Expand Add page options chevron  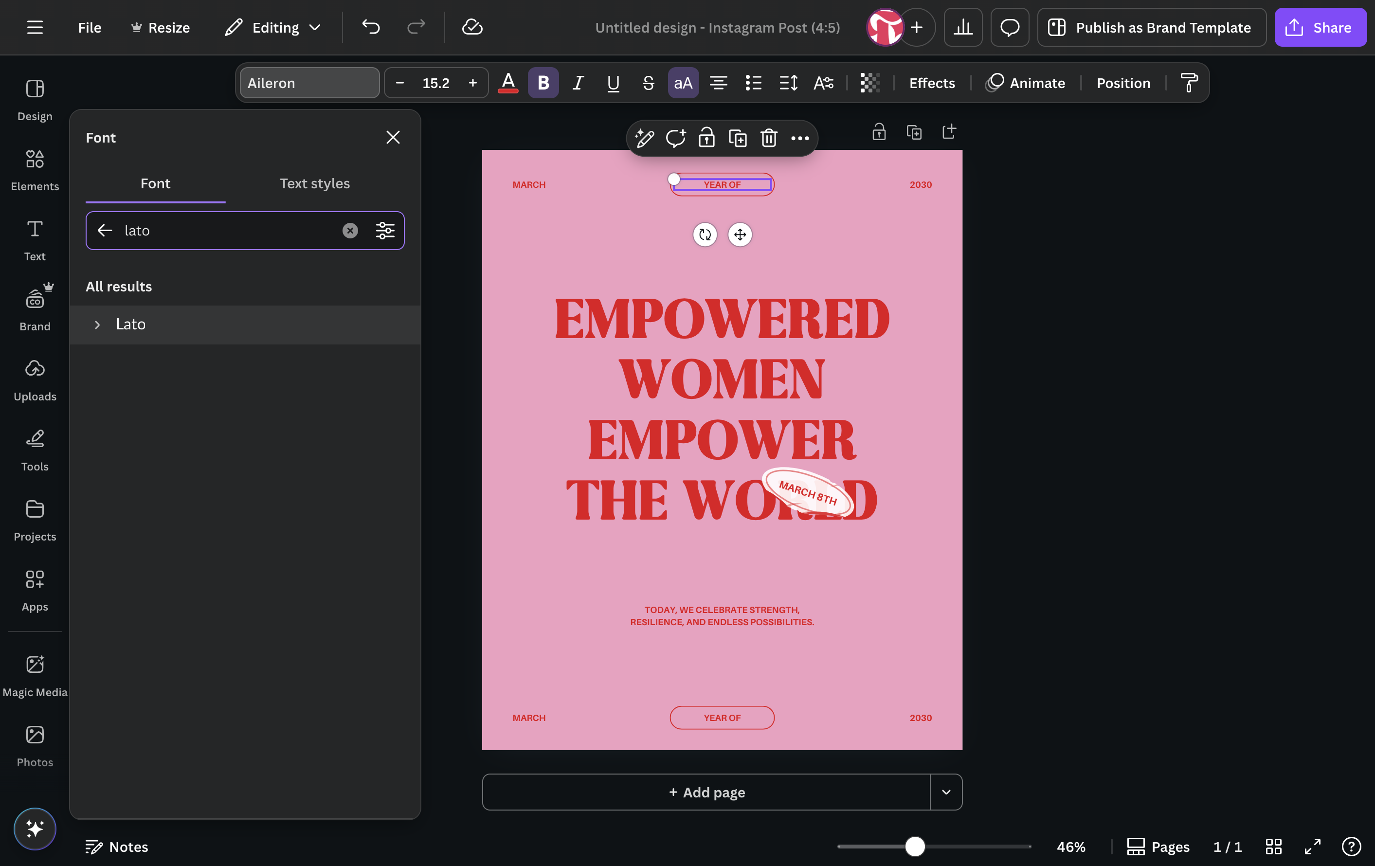[946, 792]
